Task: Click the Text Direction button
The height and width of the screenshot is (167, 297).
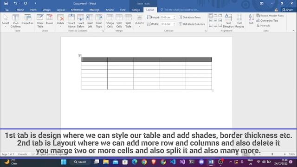Action: pyautogui.click(x=228, y=21)
